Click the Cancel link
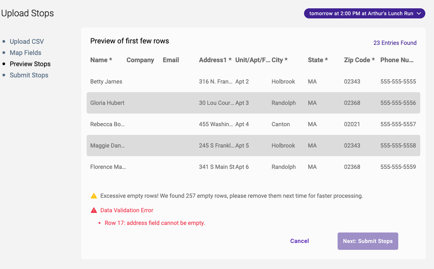 [300, 241]
